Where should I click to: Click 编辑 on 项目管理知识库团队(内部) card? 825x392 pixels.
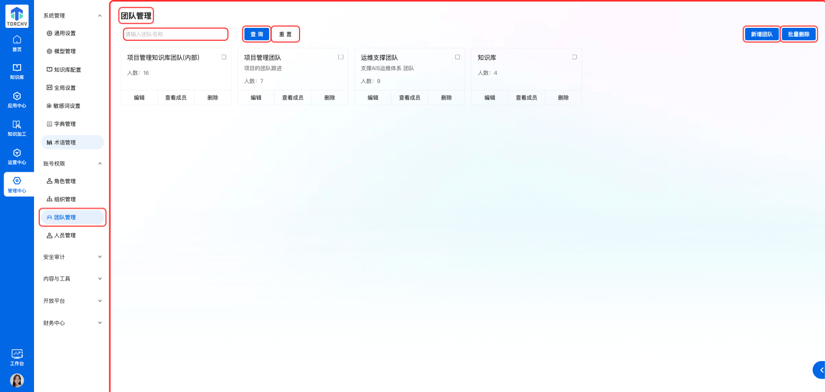pos(139,97)
